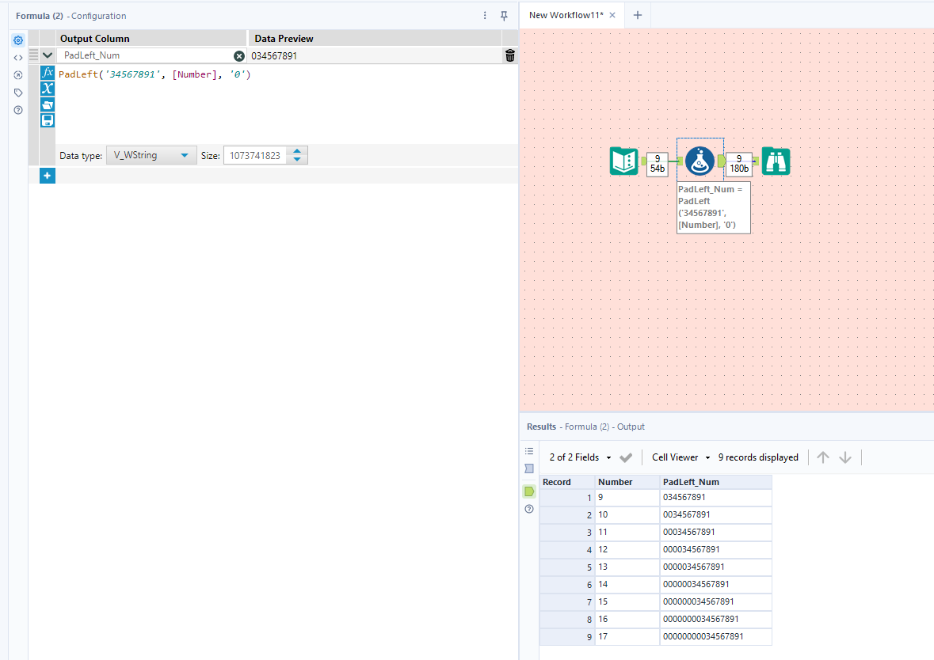The image size is (934, 660).
Task: Open the Cell Viewer dropdown
Action: pos(679,457)
